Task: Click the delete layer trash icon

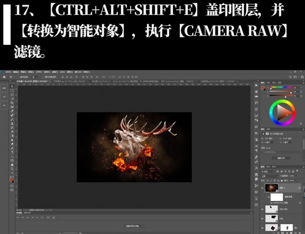Action: [x=299, y=233]
